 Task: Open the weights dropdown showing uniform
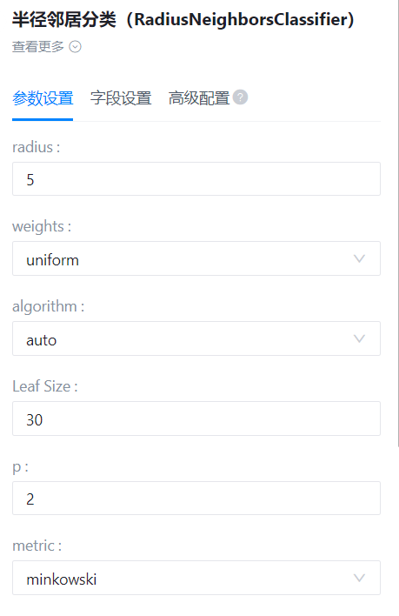(x=196, y=258)
